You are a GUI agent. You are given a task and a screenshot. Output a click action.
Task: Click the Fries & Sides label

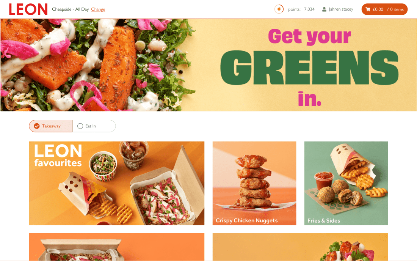click(x=324, y=220)
